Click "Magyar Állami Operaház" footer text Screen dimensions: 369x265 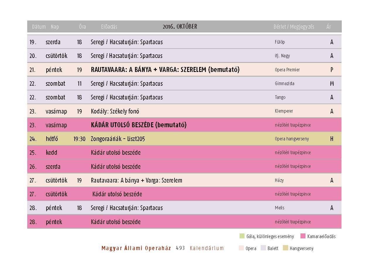[136, 248]
